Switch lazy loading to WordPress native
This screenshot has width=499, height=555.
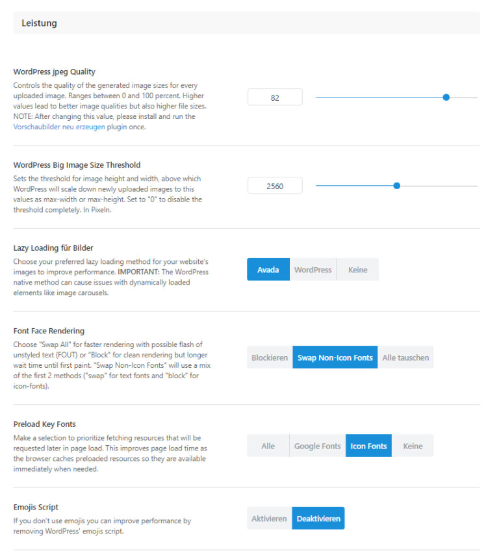313,269
